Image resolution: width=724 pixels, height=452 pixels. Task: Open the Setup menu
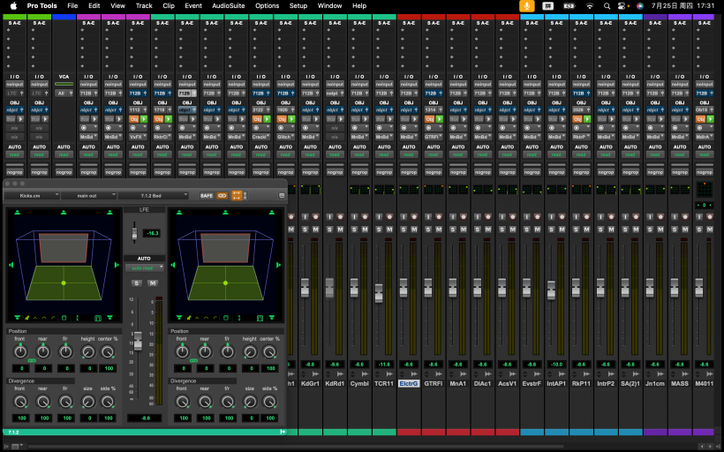[298, 6]
